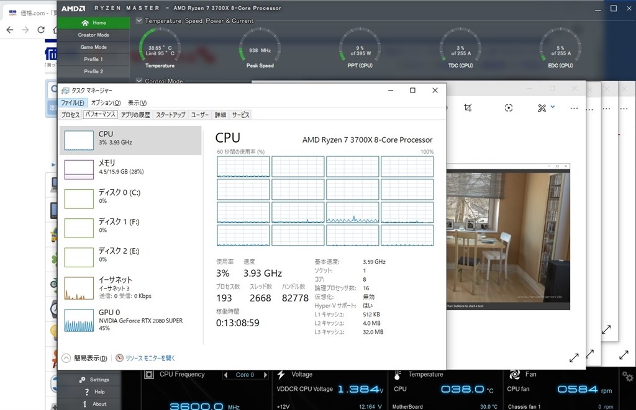Select Profile 2 in Ryzen Master
Viewport: 636px width, 410px height.
pos(93,71)
